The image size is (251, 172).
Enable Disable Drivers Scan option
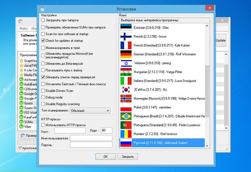[x=43, y=91]
